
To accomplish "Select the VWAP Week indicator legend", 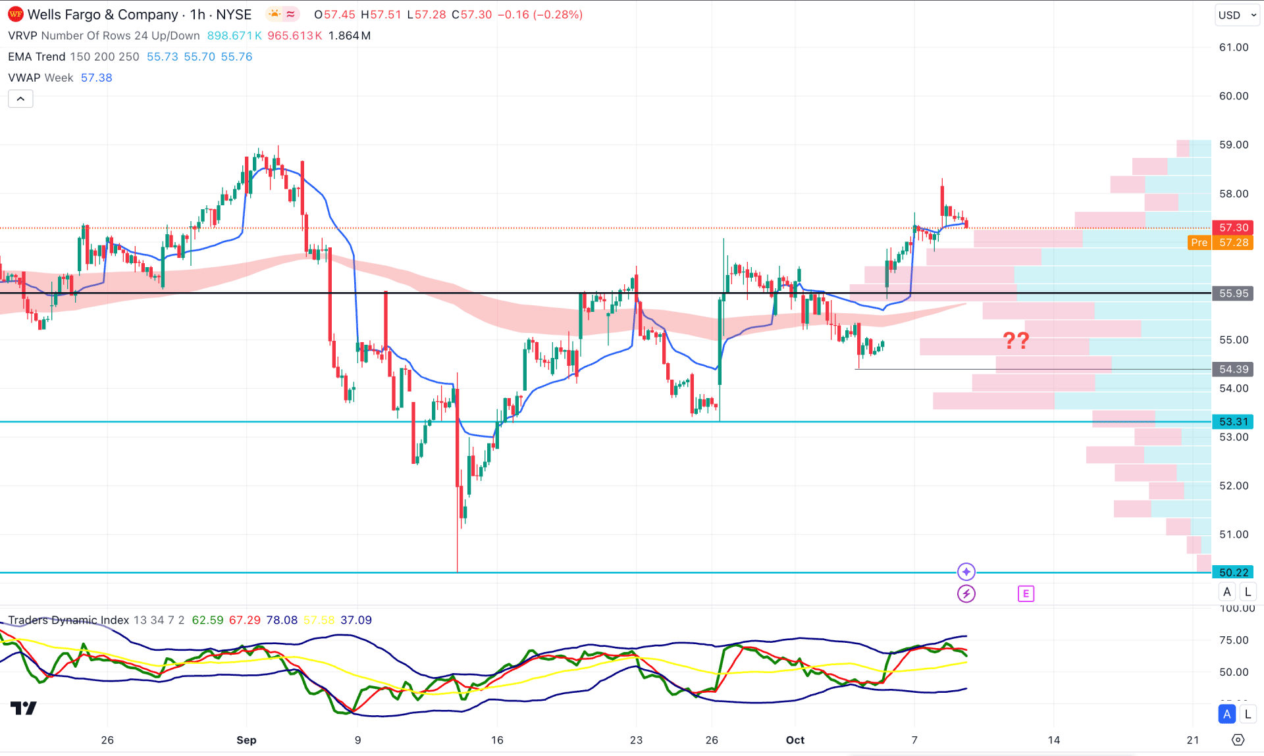I will [40, 78].
